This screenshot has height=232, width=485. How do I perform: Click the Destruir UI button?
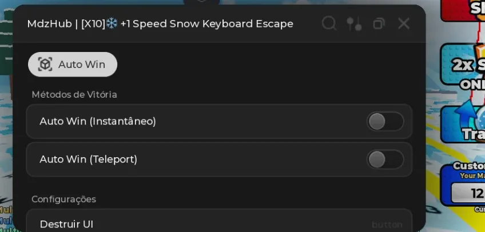(x=219, y=222)
